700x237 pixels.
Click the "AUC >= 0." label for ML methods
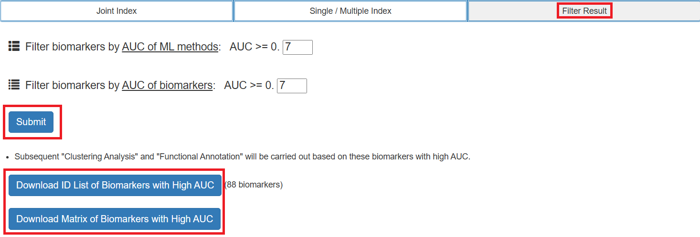255,47
